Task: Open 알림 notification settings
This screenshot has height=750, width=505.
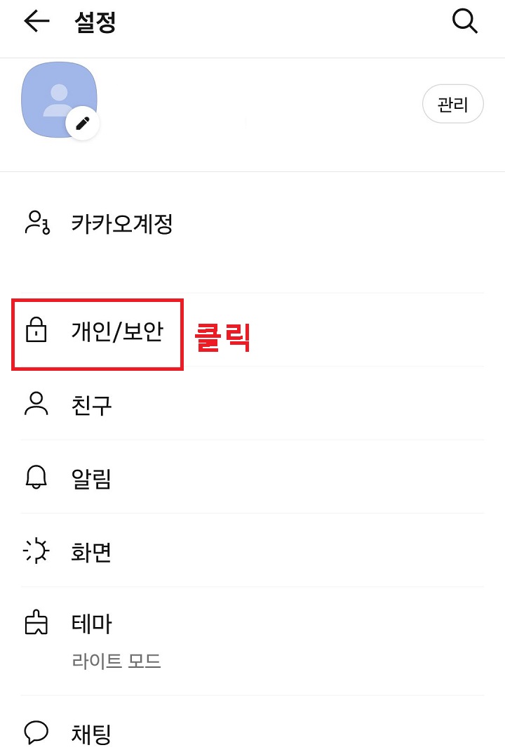Action: pos(93,478)
